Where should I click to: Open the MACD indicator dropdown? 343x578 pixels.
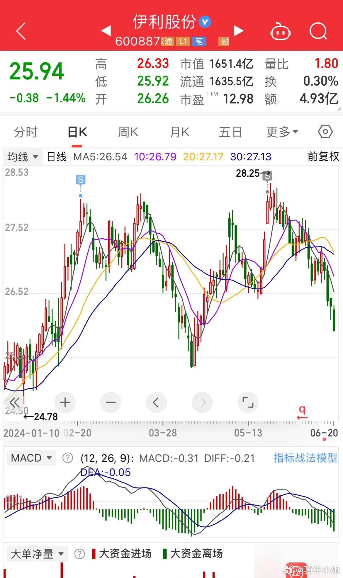tap(31, 458)
